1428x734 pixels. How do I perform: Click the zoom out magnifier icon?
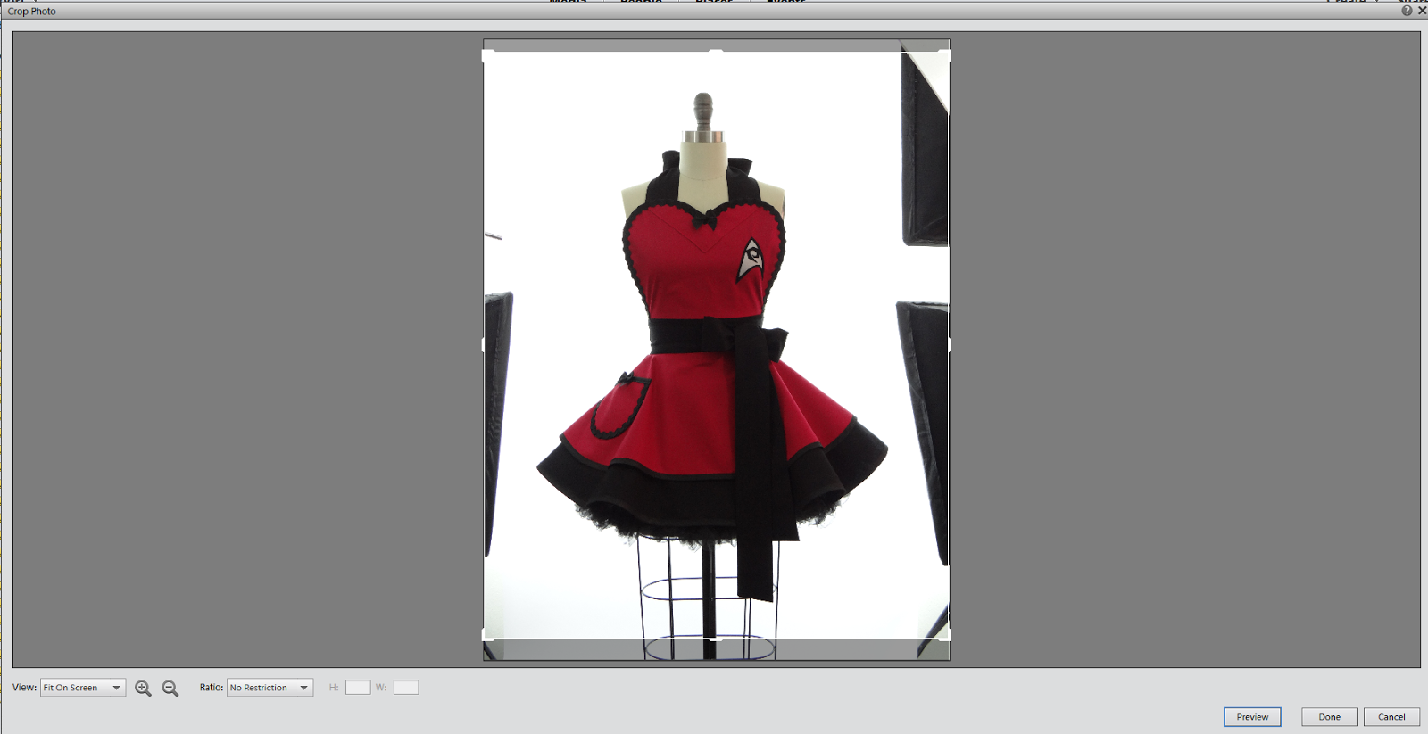click(170, 688)
